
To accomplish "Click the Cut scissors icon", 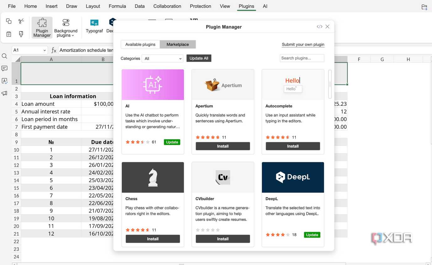I will point(21,21).
